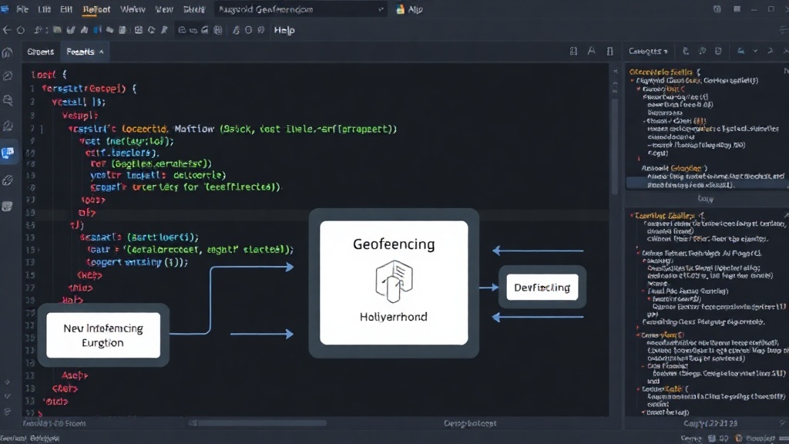Click the vertical scrollbar of the code editor
789x444 pixels.
point(614,146)
